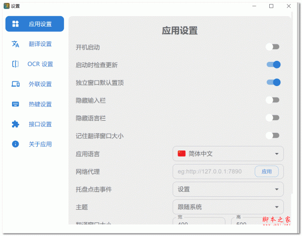Image resolution: width=302 pixels, height=236 pixels.
Task: Toggle the 隐藏语言栏 switch
Action: 273,118
